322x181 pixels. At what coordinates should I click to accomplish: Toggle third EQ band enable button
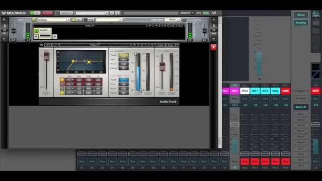(x=62, y=88)
